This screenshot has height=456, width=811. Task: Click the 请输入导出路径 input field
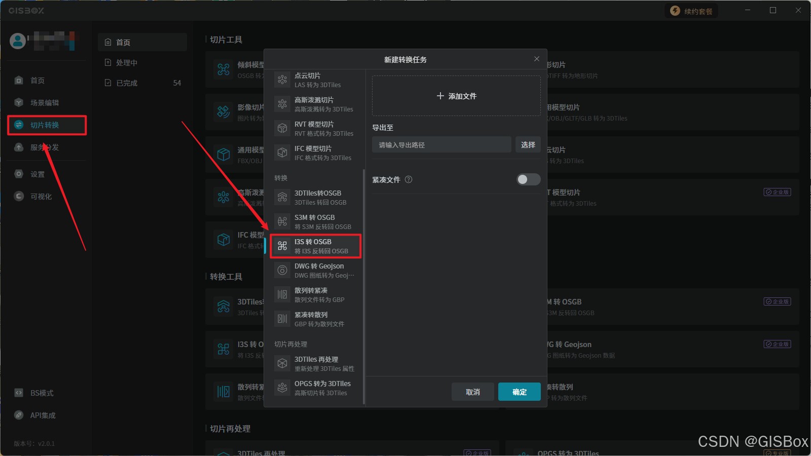point(441,144)
